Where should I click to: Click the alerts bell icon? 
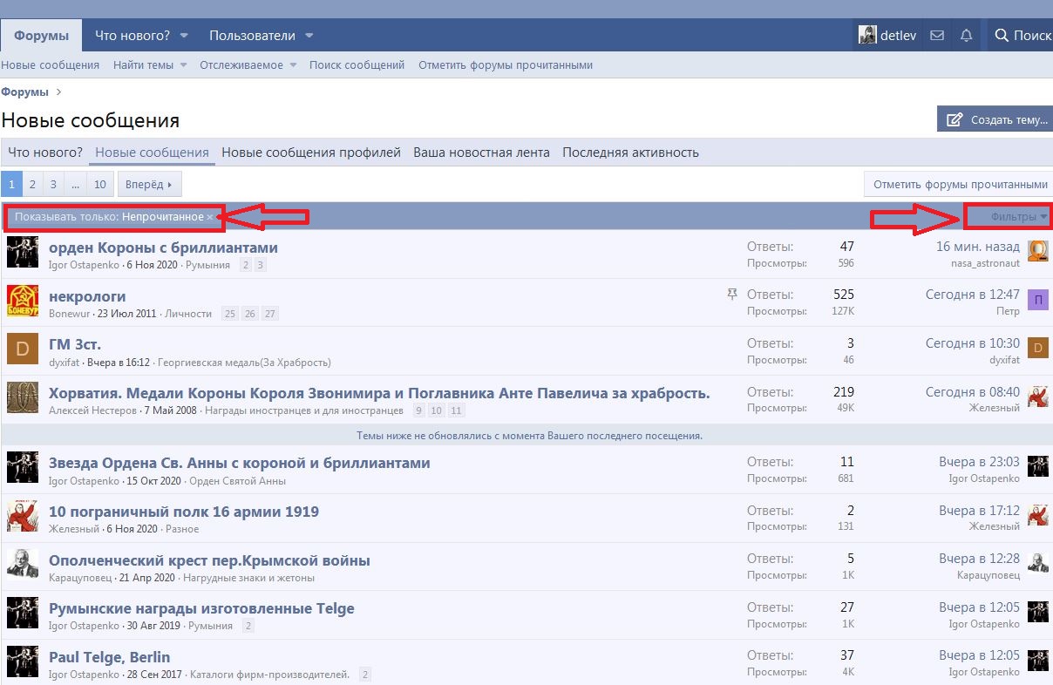point(966,36)
